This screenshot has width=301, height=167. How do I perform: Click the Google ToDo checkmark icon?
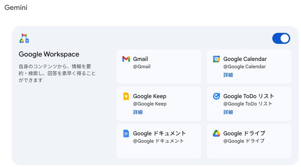pos(216,96)
